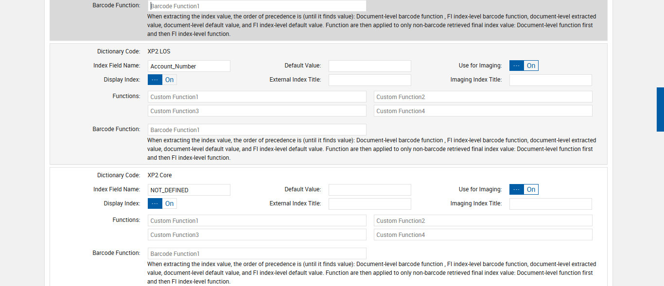Click Custom Function4 field under XP2 Core

point(483,235)
